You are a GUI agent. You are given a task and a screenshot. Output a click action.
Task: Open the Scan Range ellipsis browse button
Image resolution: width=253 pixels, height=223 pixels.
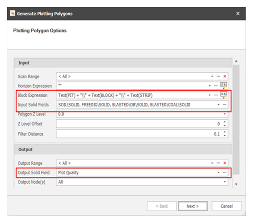[218, 77]
